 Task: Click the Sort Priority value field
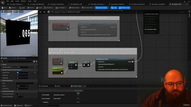22,89
